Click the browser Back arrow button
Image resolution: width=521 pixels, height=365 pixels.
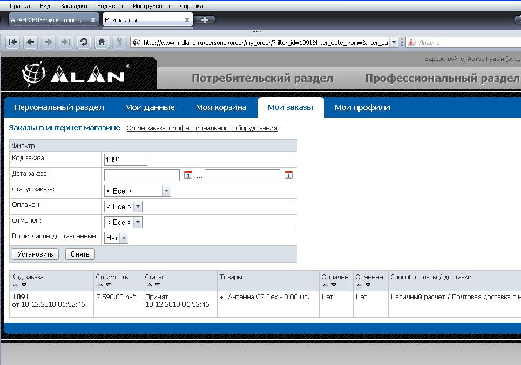click(x=31, y=42)
